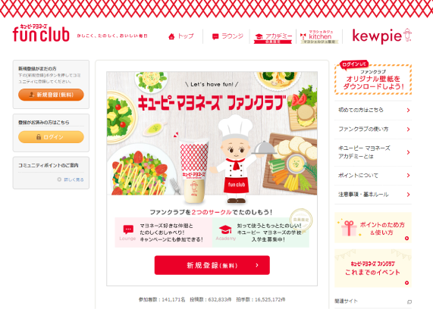The width and height of the screenshot is (433, 309).
Task: Open the マヨシェルジュ kitchen menu item
Action: (319, 37)
